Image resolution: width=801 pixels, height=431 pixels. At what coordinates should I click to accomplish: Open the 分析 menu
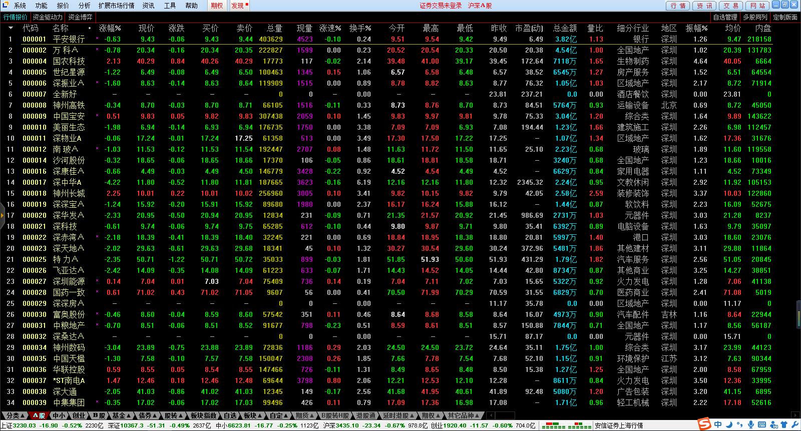point(84,6)
